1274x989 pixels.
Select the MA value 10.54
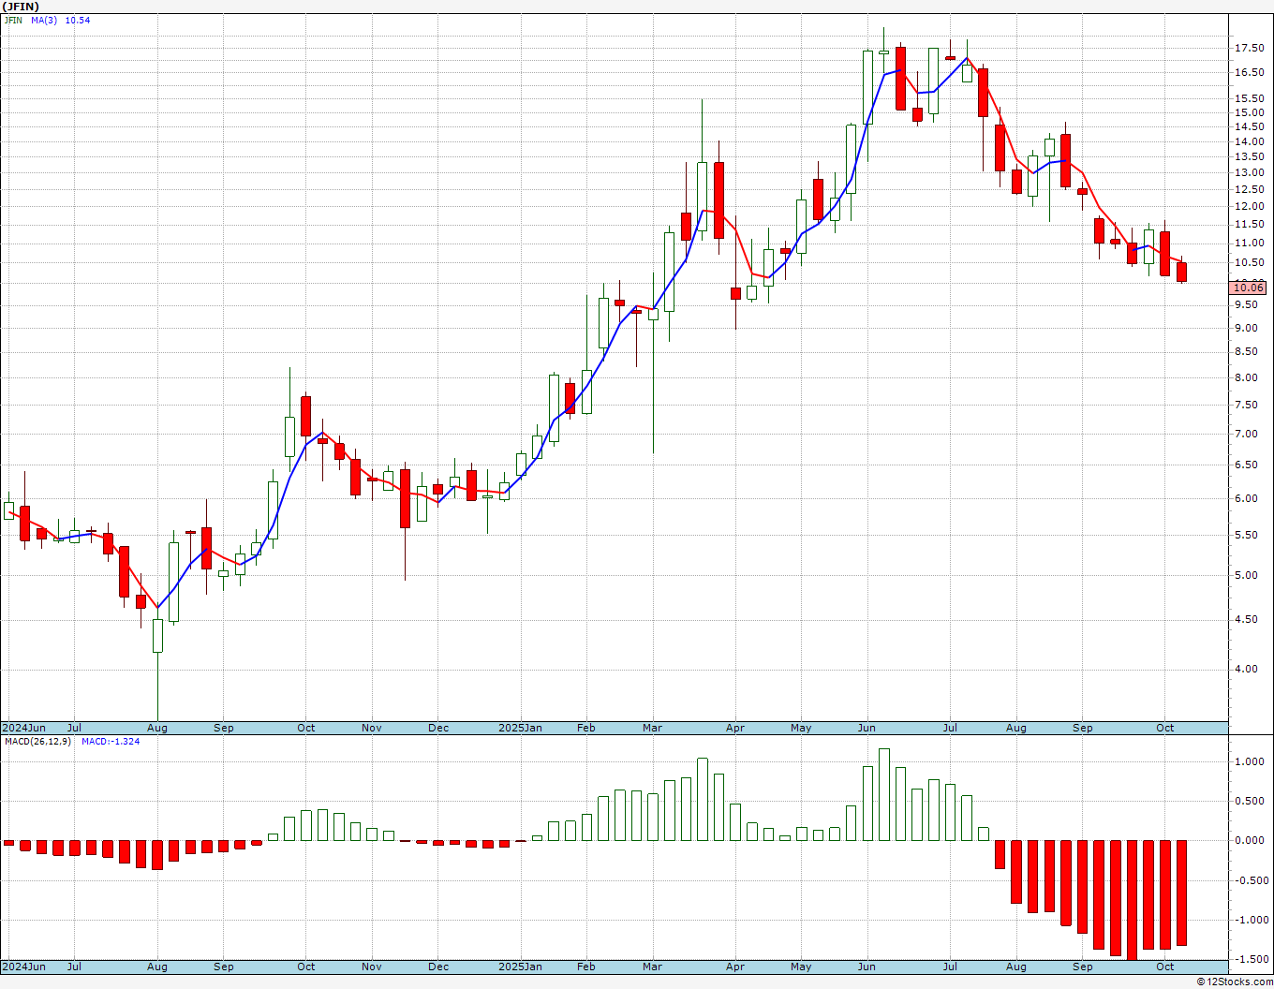[78, 20]
